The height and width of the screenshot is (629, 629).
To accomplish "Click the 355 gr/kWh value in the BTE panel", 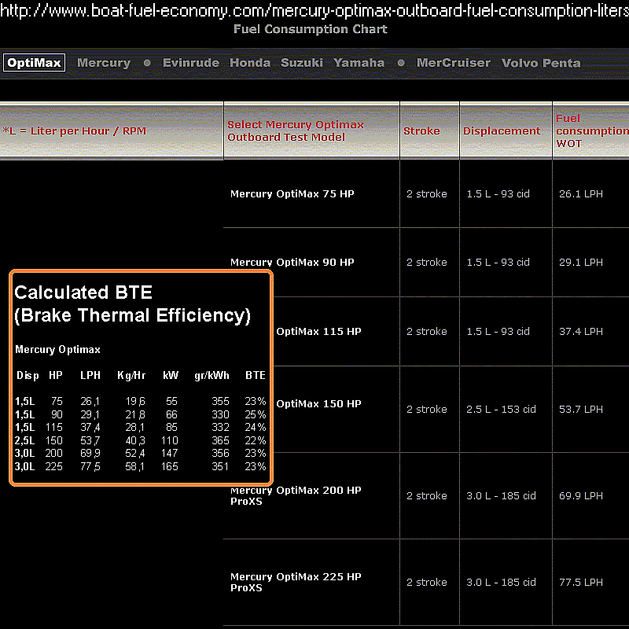I will [221, 401].
